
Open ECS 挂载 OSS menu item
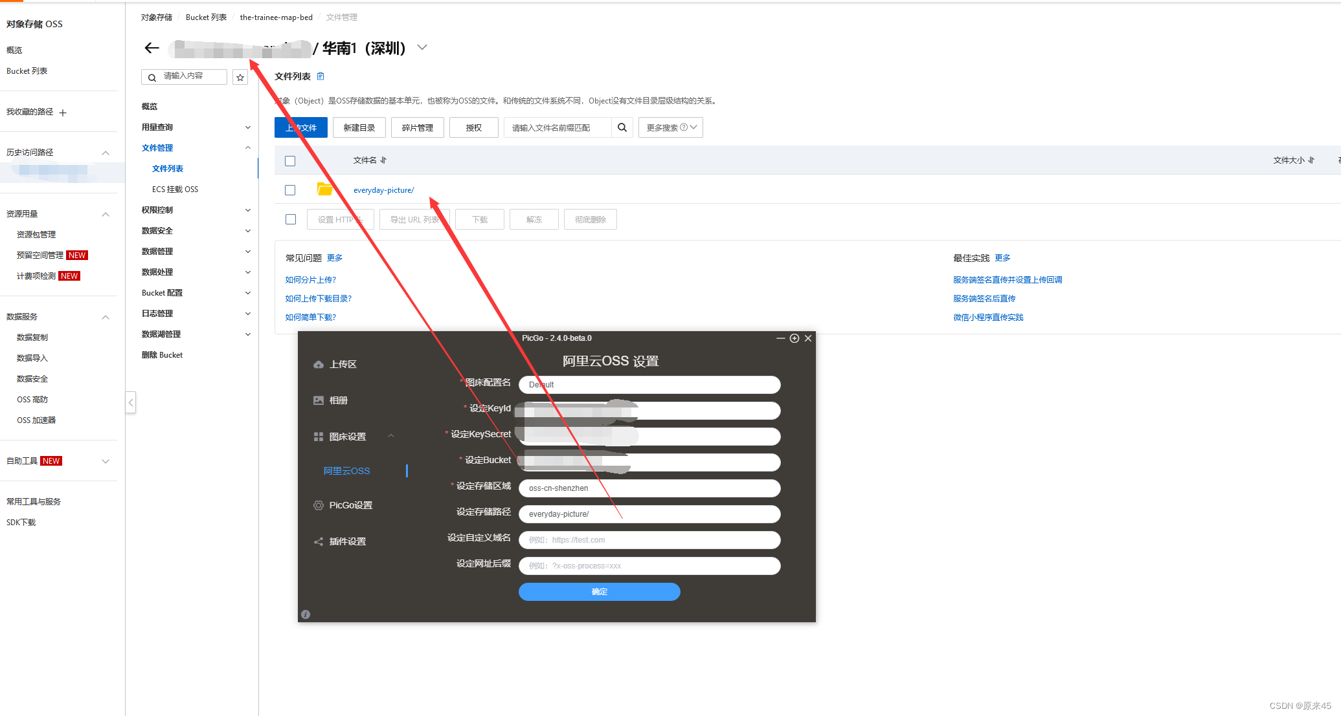[x=175, y=190]
